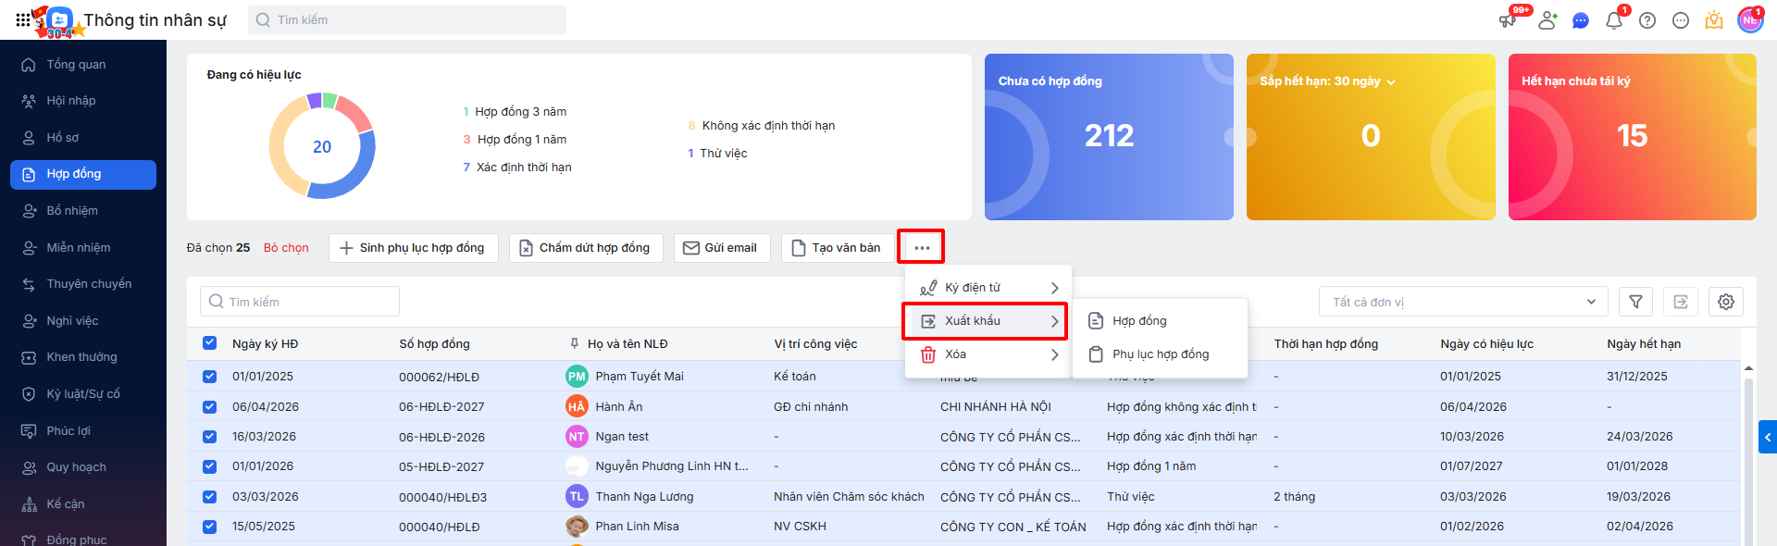
Task: Toggle the select-all header checkbox
Action: tap(209, 343)
